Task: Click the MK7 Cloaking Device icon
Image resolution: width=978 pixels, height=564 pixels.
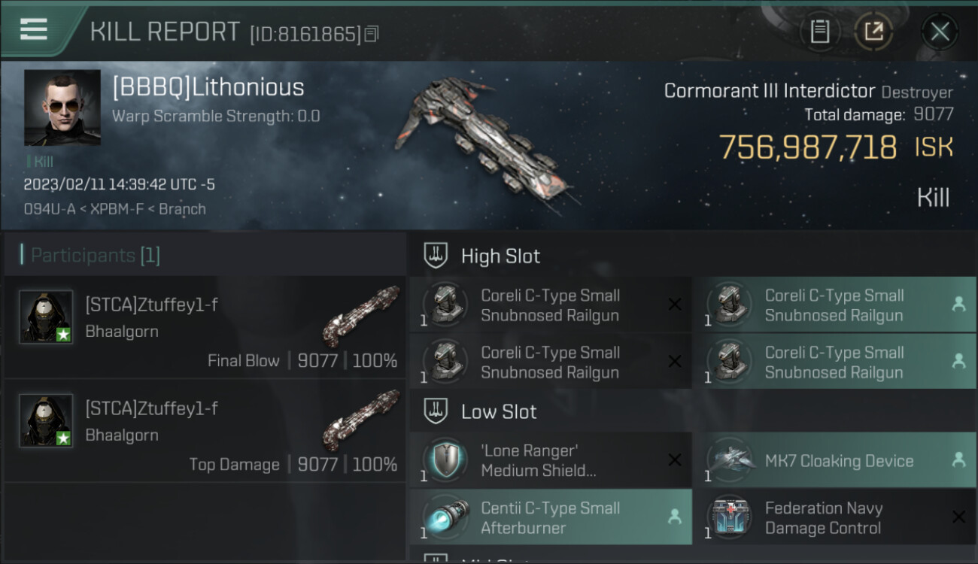Action: tap(730, 460)
